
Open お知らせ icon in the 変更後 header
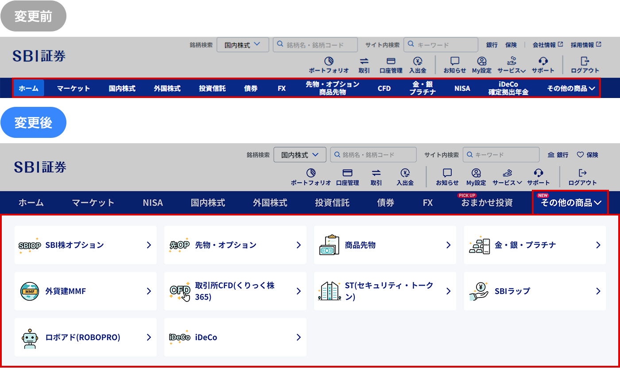tap(447, 173)
